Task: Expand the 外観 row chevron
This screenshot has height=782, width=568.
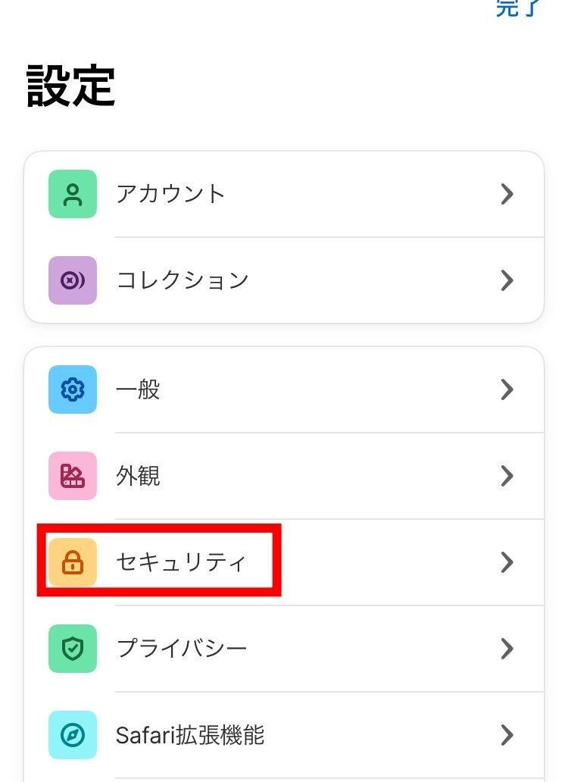Action: [507, 476]
